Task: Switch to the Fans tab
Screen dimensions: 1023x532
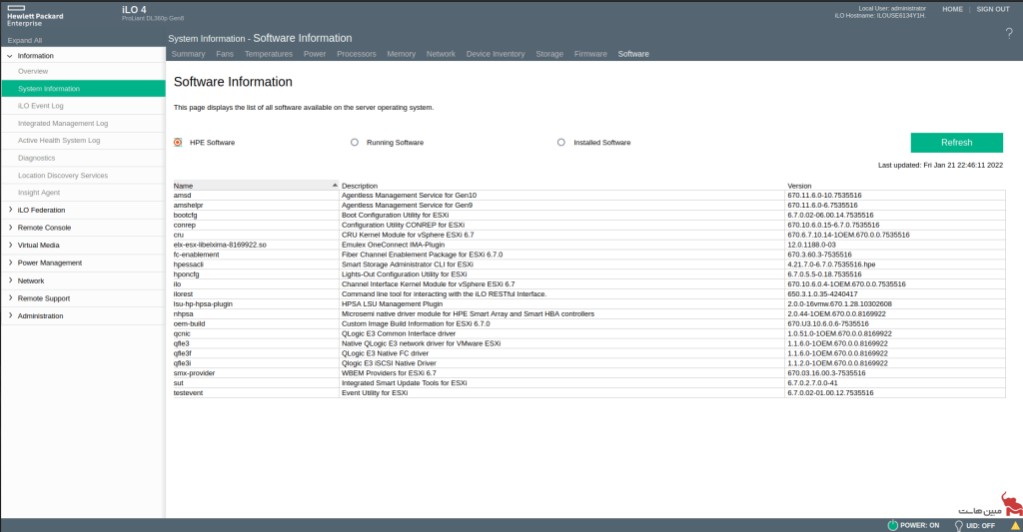Action: (225, 54)
